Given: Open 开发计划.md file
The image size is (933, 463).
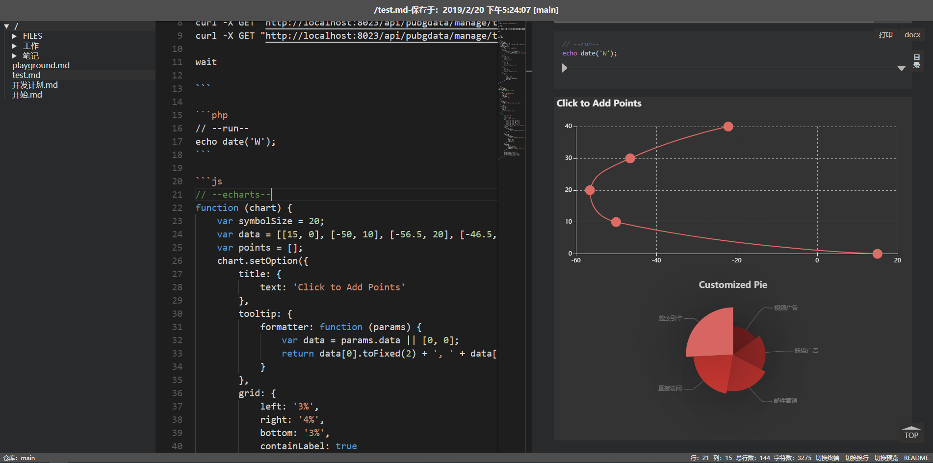Looking at the screenshot, I should [35, 85].
